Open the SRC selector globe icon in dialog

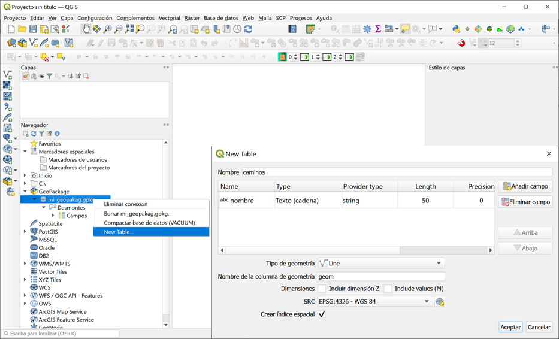[x=440, y=302]
